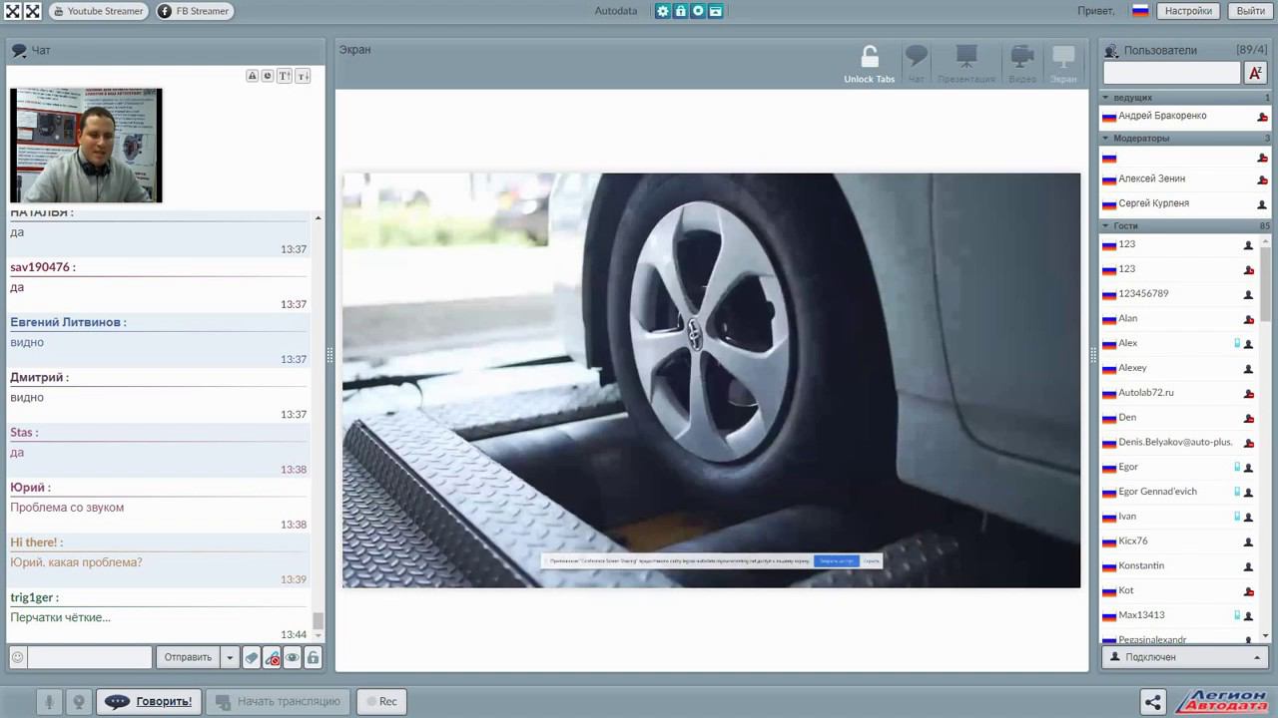Toggle chat visibility eye icon
Image resolution: width=1278 pixels, height=718 pixels.
293,657
